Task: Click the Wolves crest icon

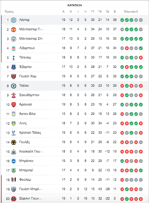Action: point(14,142)
